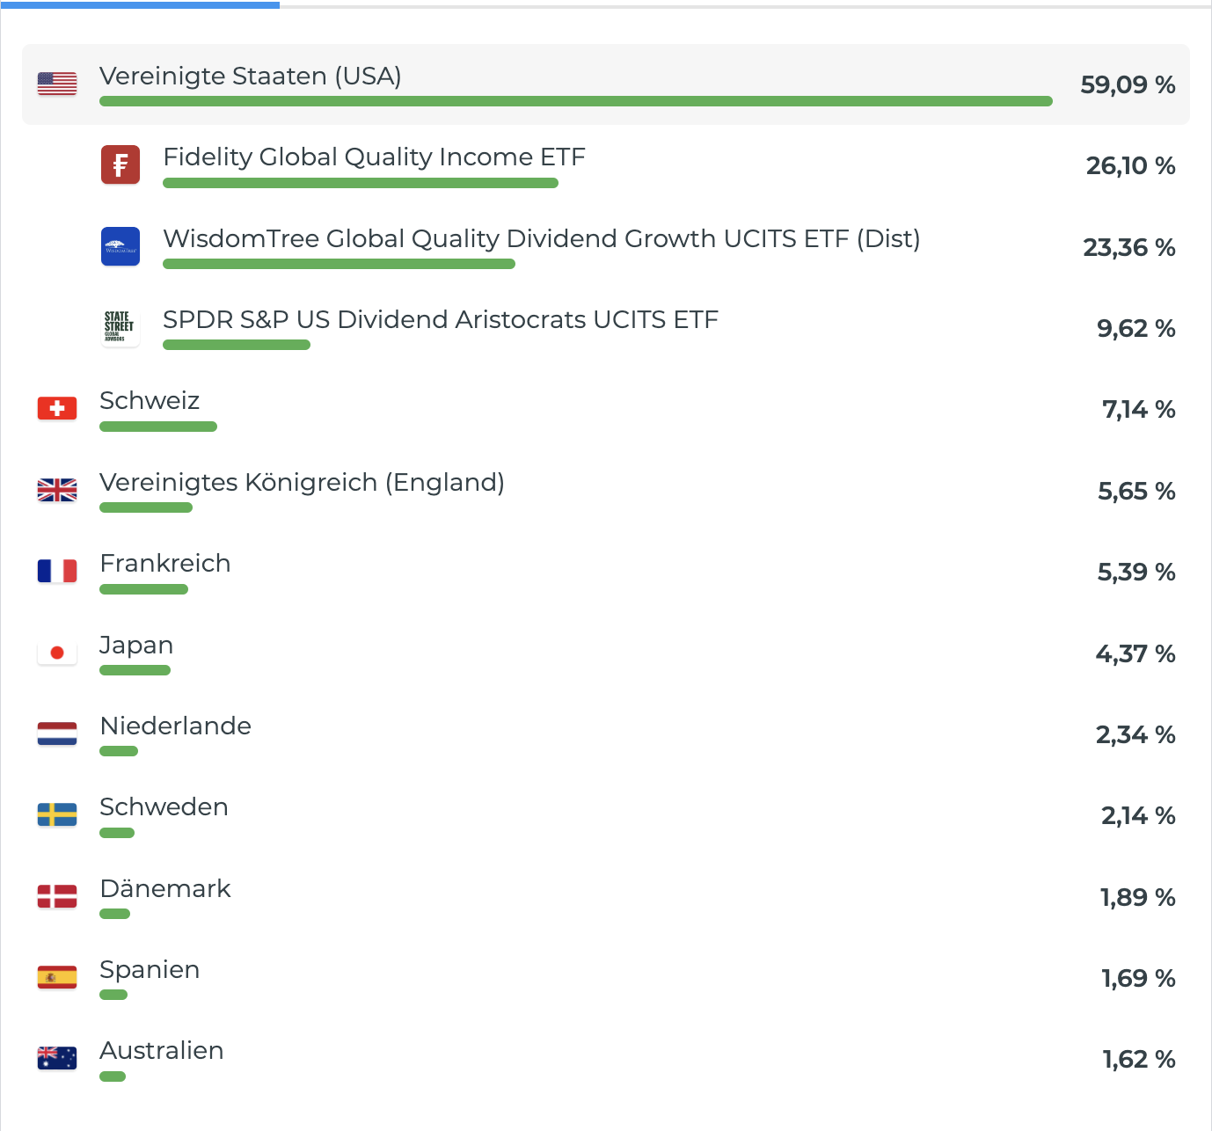Open Fidelity Global Quality Income ETF
This screenshot has height=1131, width=1212.
pos(374,157)
